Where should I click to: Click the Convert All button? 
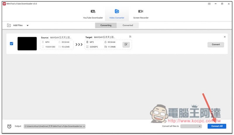[x=217, y=126]
